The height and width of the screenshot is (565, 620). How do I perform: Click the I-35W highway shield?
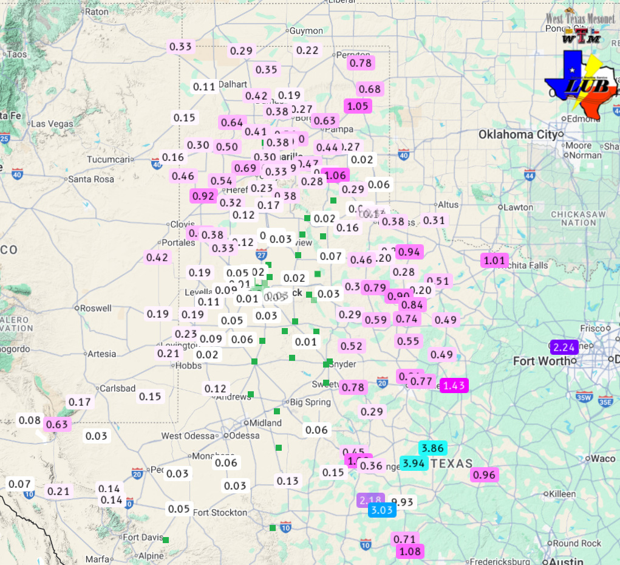[x=584, y=398]
